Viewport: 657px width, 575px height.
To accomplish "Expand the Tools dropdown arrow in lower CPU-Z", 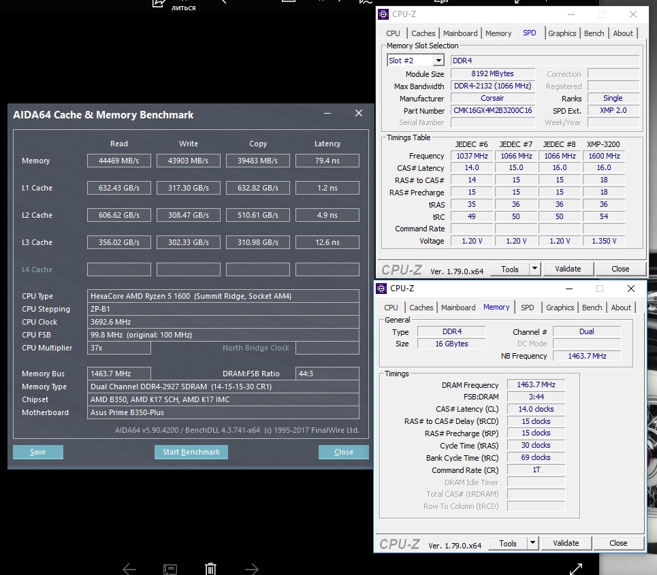I will pyautogui.click(x=532, y=543).
